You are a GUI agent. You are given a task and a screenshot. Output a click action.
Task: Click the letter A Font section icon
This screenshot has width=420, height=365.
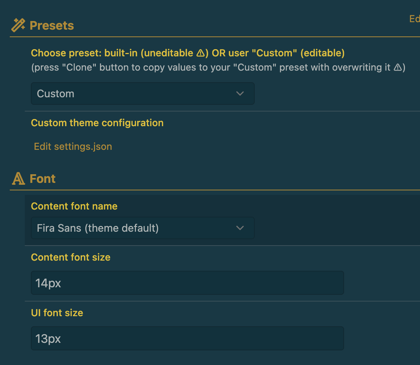18,179
